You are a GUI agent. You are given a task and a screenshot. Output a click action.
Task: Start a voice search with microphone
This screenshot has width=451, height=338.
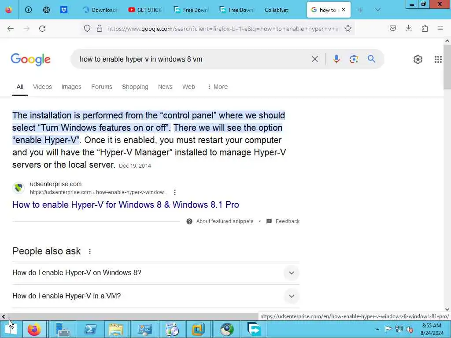point(336,59)
